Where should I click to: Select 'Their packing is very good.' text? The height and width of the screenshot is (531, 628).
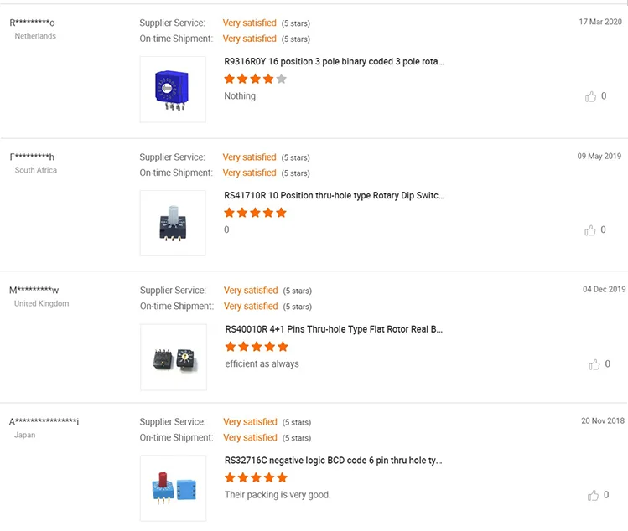pyautogui.click(x=278, y=495)
